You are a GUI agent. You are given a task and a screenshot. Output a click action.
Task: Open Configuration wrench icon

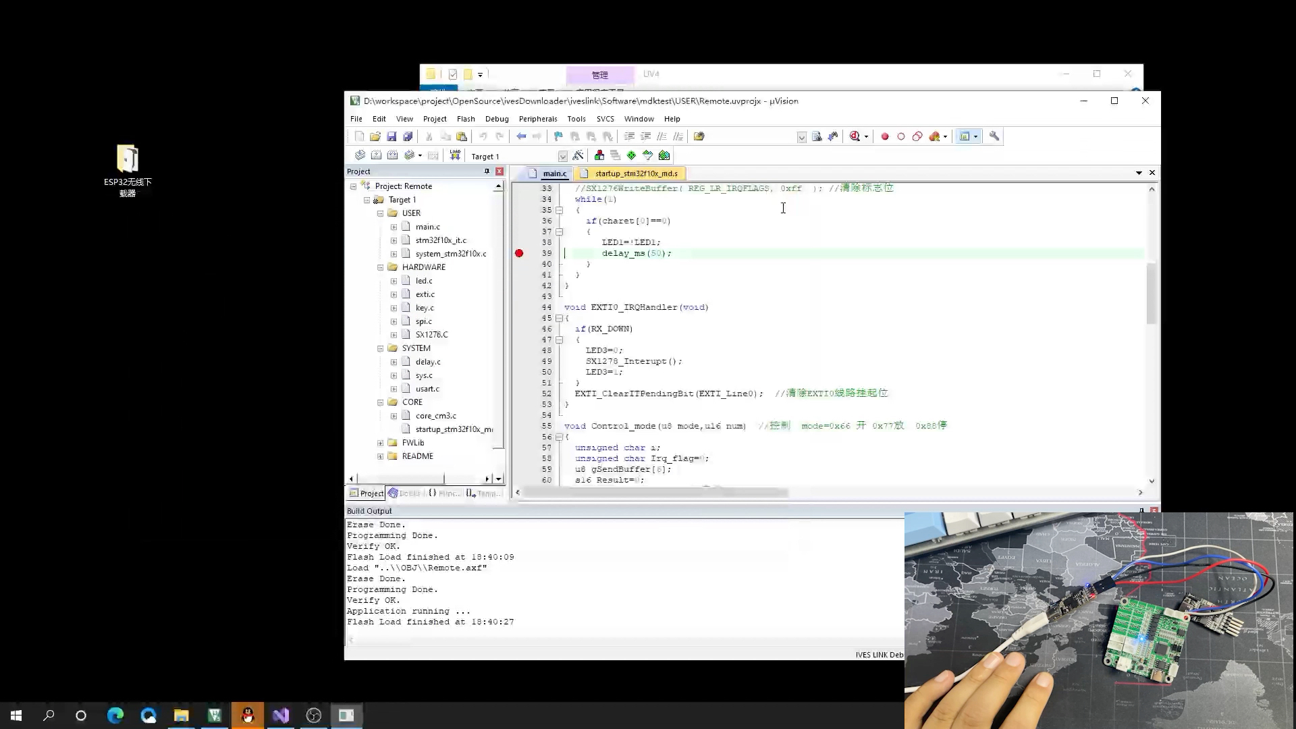(x=994, y=136)
